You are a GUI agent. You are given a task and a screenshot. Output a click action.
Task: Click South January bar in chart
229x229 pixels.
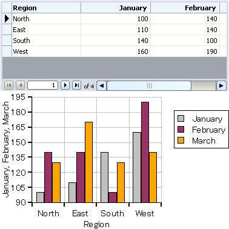[104, 178]
